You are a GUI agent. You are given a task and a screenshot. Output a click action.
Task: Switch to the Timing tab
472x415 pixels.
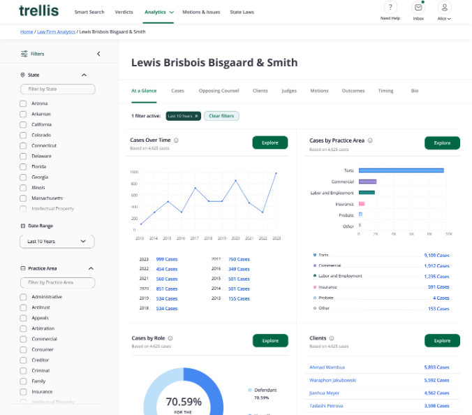(x=385, y=91)
